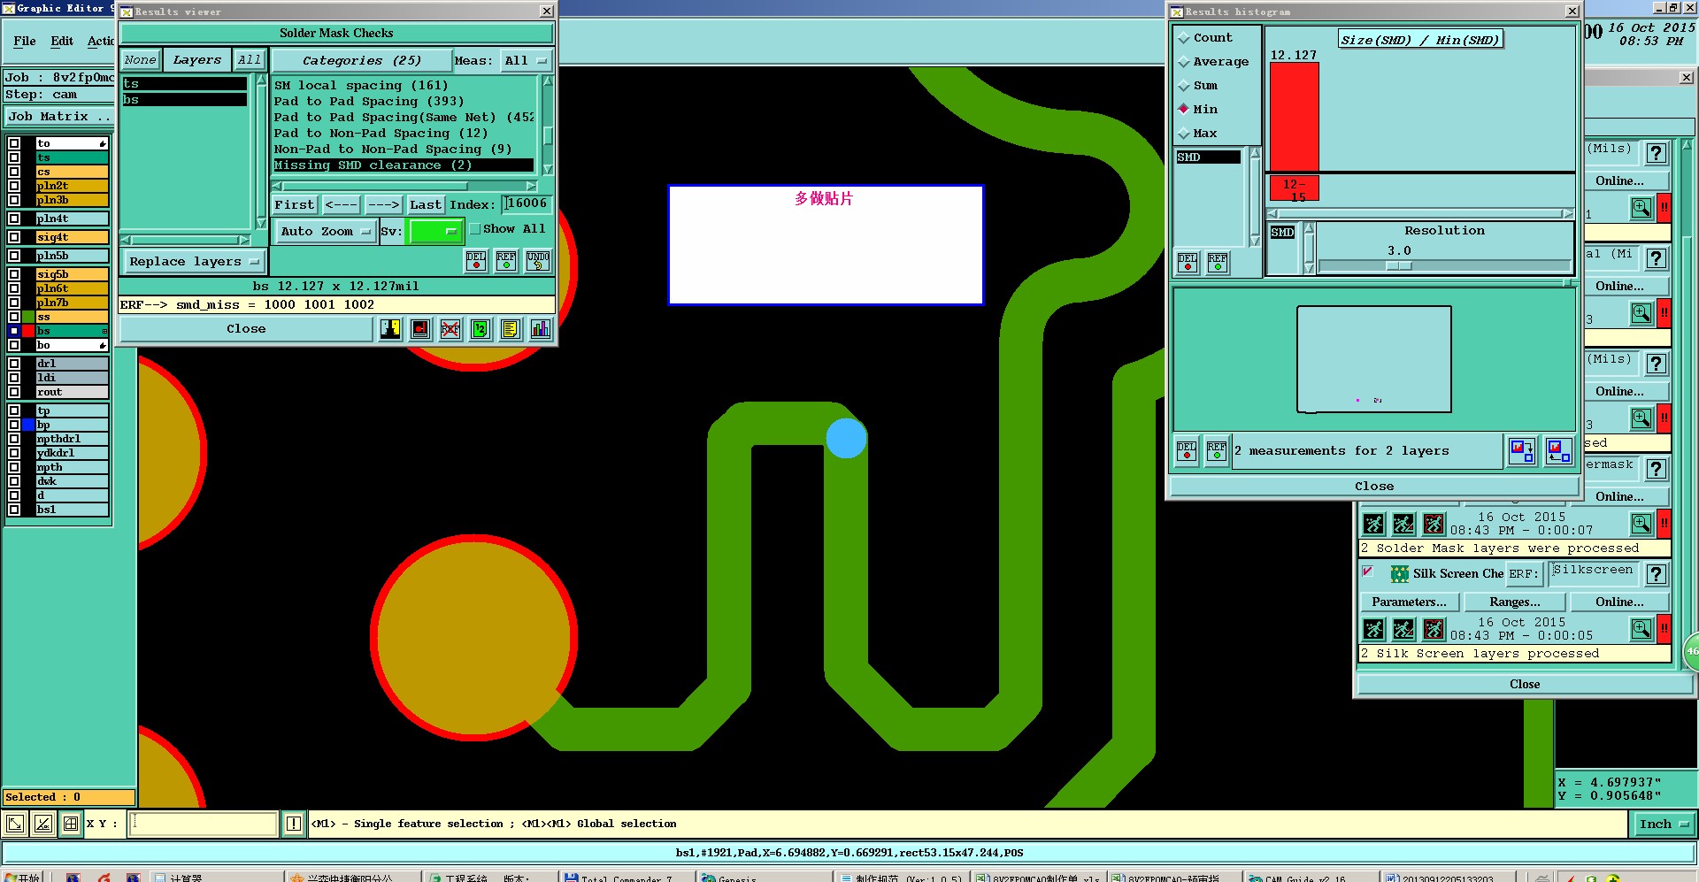The image size is (1699, 882).
Task: Go to next result with ---> button
Action: 383,205
